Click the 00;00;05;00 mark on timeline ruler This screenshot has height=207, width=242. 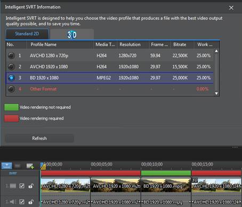tap(101, 164)
